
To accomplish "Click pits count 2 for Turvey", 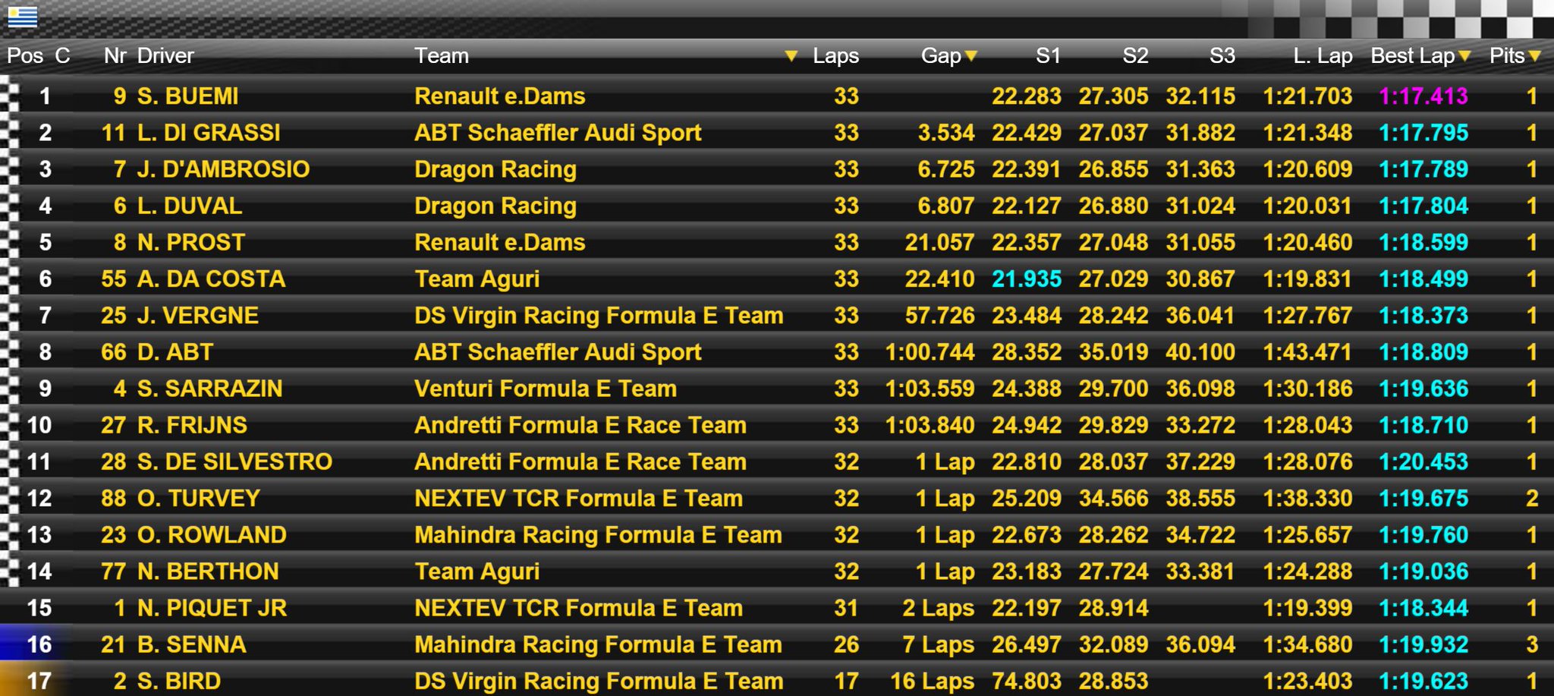I will point(1532,498).
